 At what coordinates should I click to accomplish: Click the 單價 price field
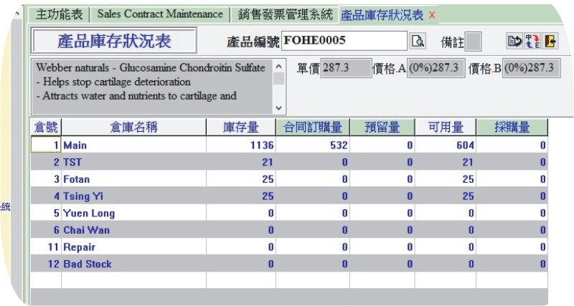pos(345,68)
